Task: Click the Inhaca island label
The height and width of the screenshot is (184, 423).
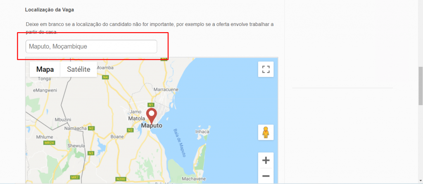Action: [x=202, y=132]
